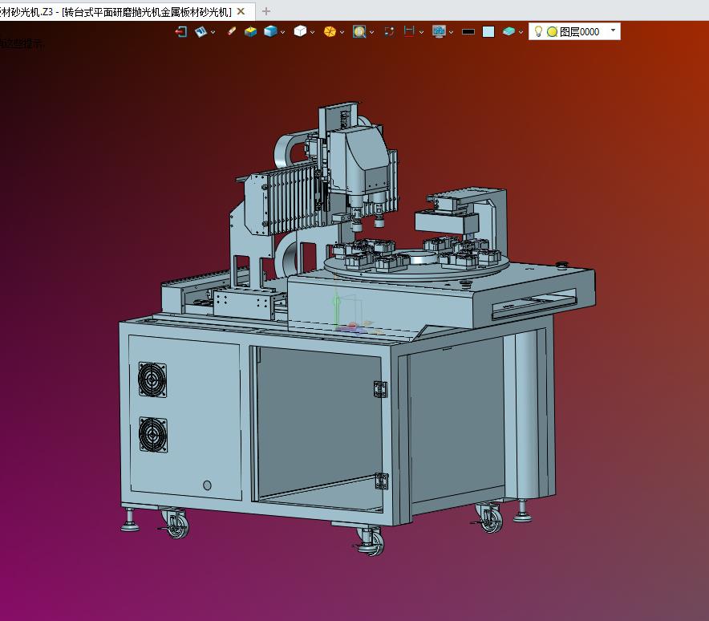Click the black rectangle color swatch
The height and width of the screenshot is (621, 709).
[x=468, y=31]
